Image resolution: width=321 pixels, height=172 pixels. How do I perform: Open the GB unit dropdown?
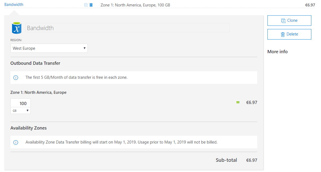(20, 111)
